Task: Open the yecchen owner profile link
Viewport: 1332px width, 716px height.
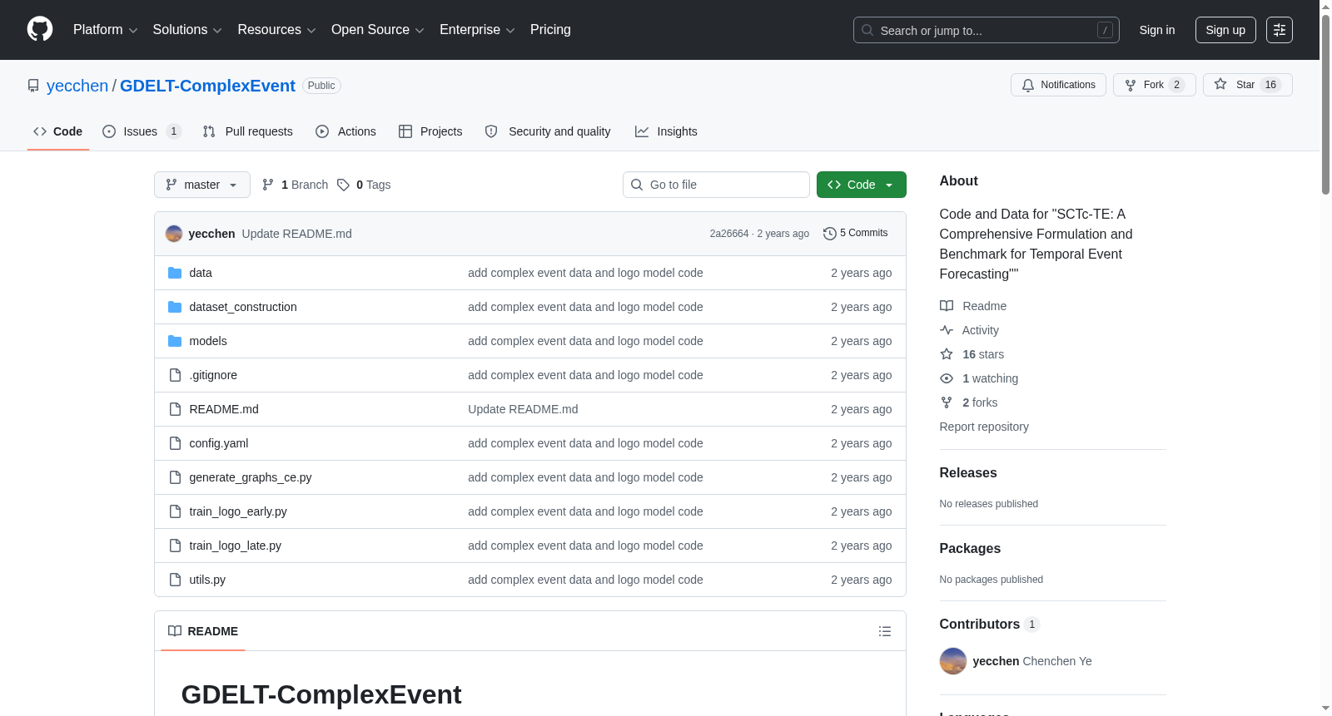Action: pyautogui.click(x=77, y=86)
